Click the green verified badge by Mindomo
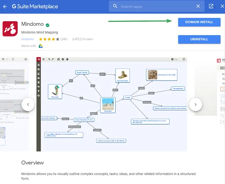Viewport: 225px width, 184px height. pyautogui.click(x=47, y=25)
